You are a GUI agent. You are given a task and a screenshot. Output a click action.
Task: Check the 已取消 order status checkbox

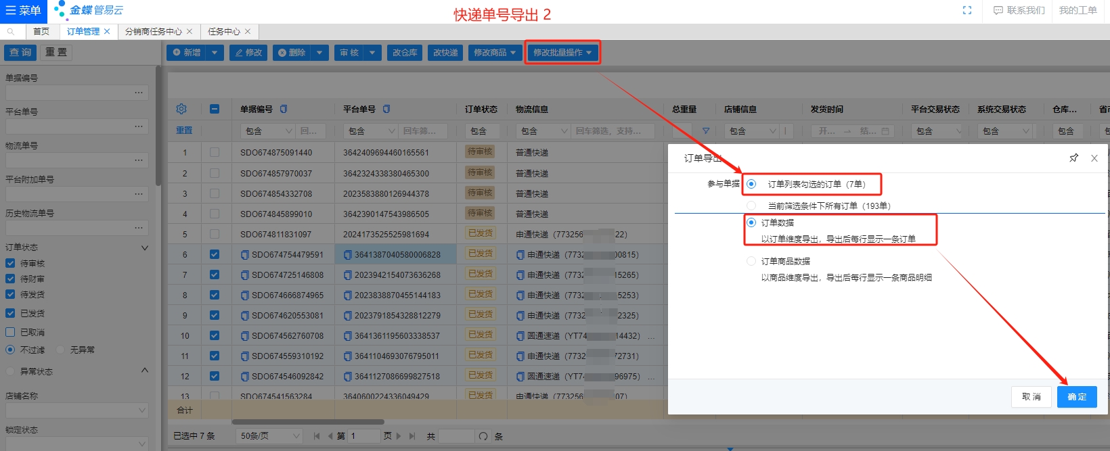(x=10, y=332)
